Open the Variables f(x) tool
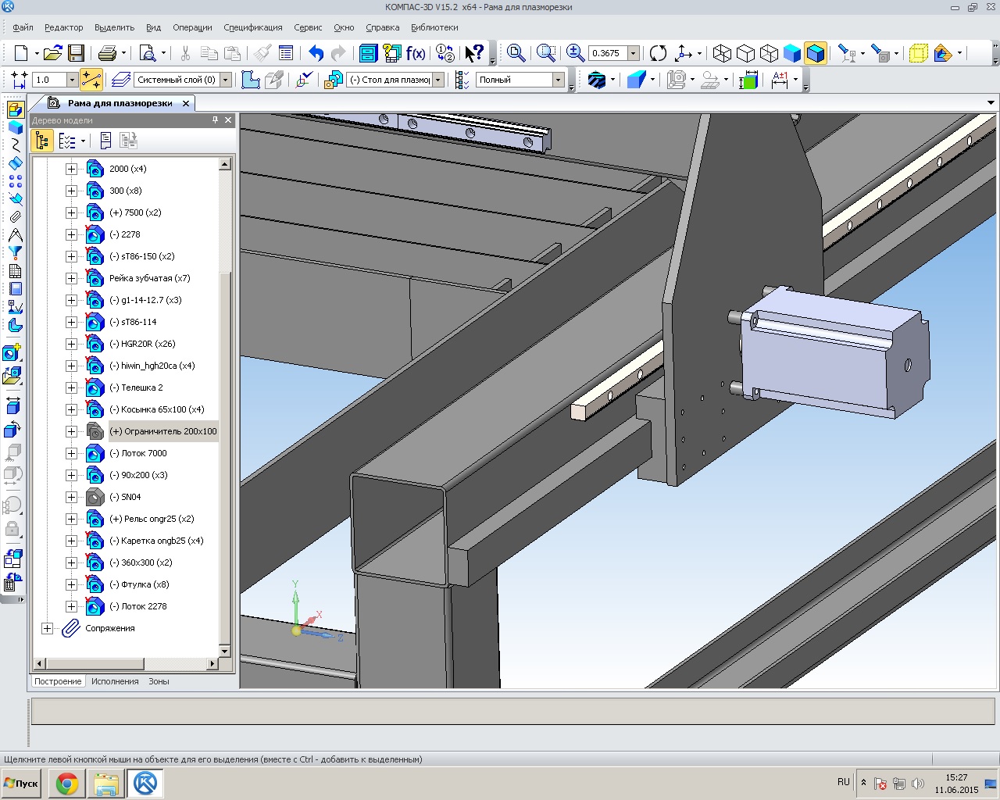Screen dimensions: 1000x800 pyautogui.click(x=416, y=53)
